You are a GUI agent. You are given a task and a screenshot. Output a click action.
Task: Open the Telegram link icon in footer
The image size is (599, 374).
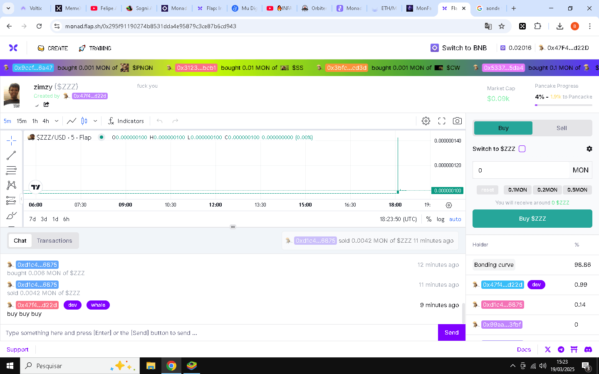click(x=561, y=349)
